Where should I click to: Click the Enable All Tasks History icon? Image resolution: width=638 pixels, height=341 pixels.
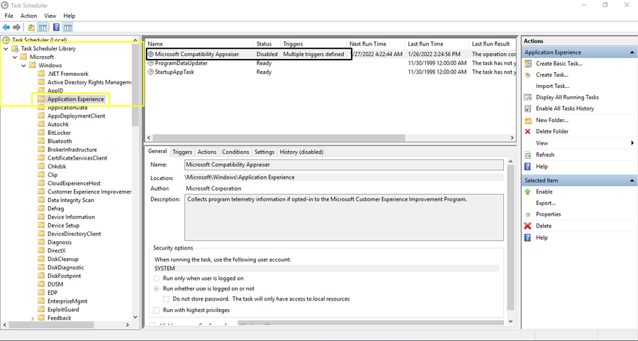(527, 108)
